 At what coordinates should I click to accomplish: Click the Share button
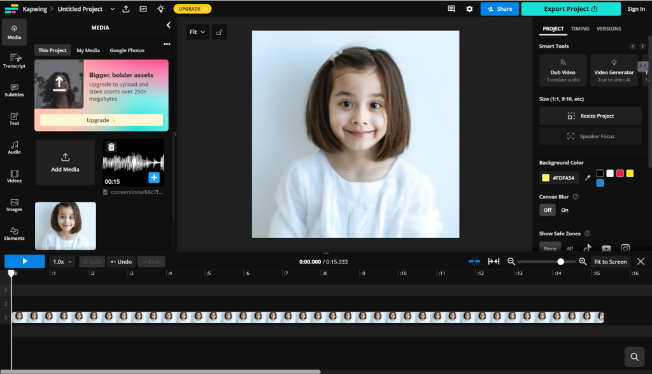pyautogui.click(x=499, y=9)
